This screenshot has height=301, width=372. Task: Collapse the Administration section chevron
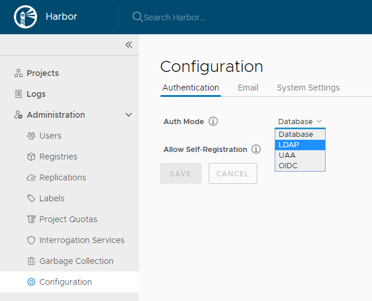pyautogui.click(x=129, y=115)
